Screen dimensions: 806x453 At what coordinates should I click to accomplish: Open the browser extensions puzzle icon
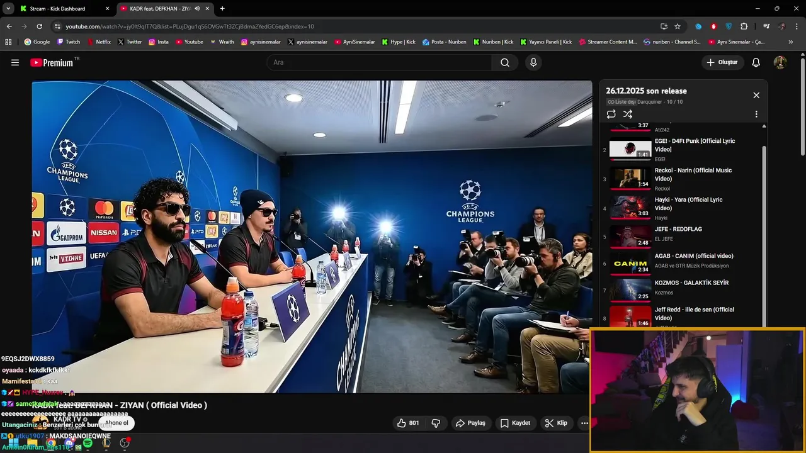pos(744,26)
